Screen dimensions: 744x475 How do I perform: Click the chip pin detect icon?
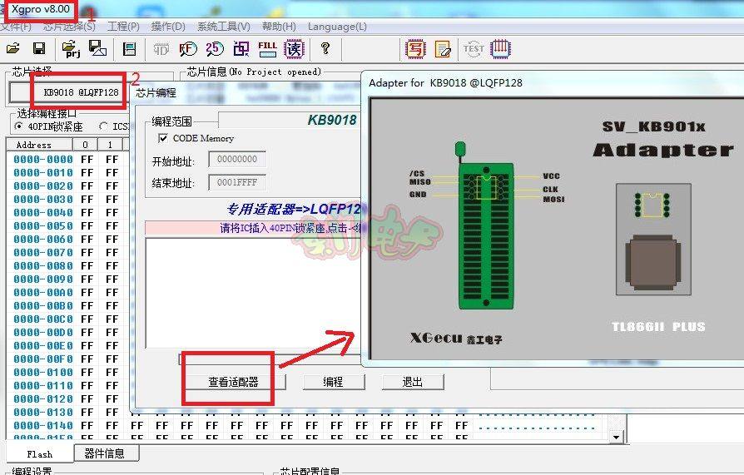[500, 48]
